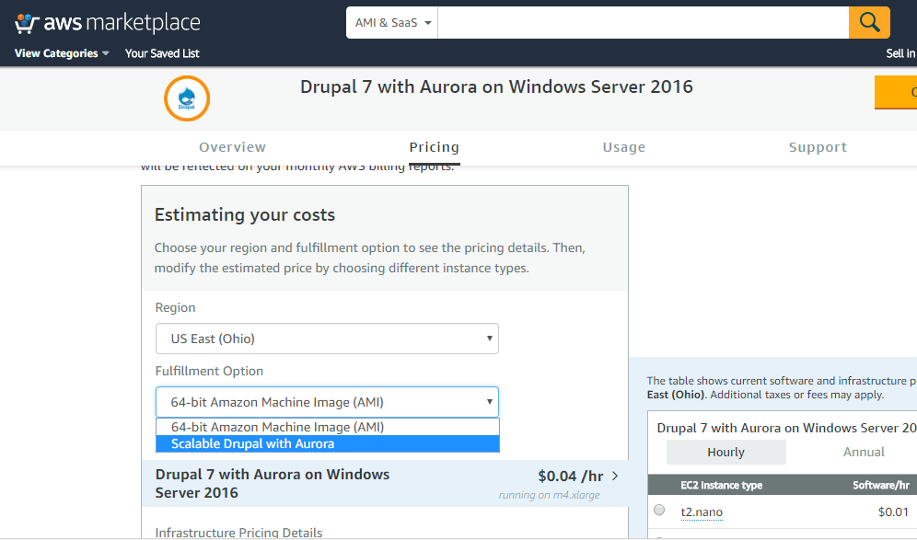Click the orange search magnifier button
Image resolution: width=917 pixels, height=540 pixels.
(869, 22)
